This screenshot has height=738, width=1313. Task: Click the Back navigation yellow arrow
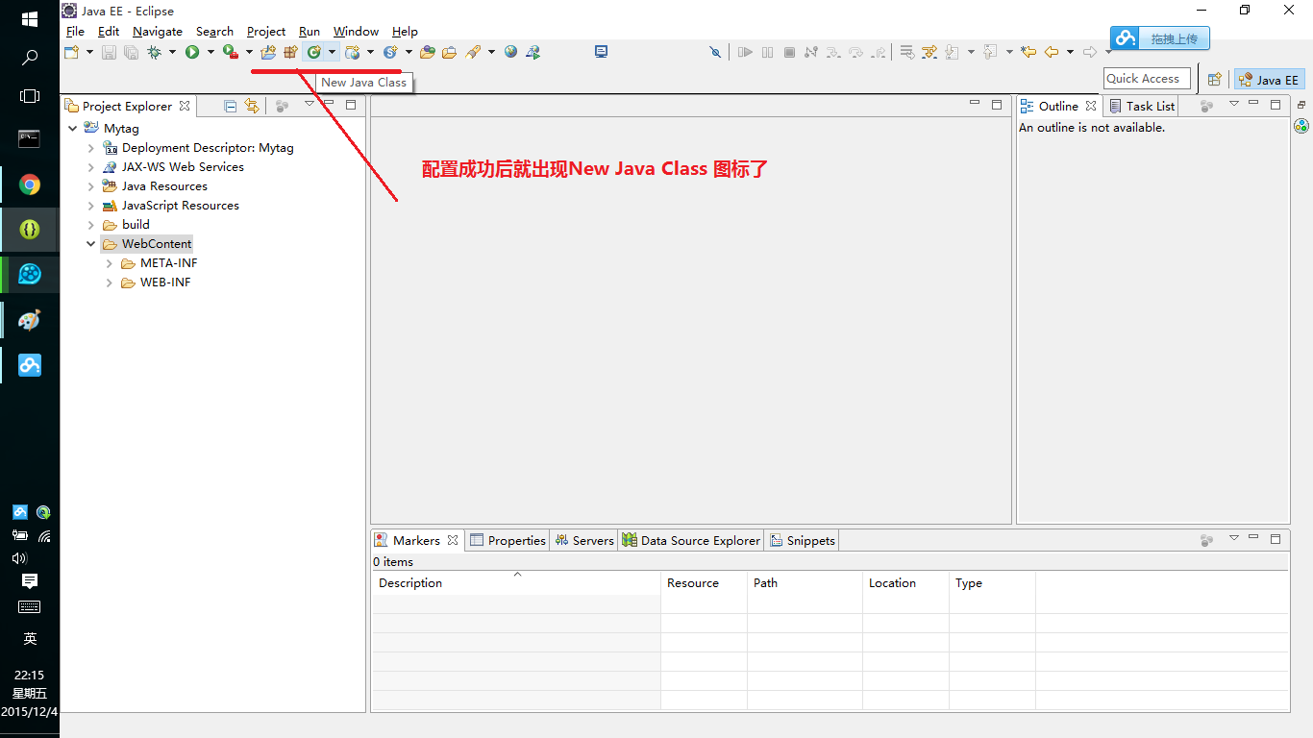(x=1052, y=52)
